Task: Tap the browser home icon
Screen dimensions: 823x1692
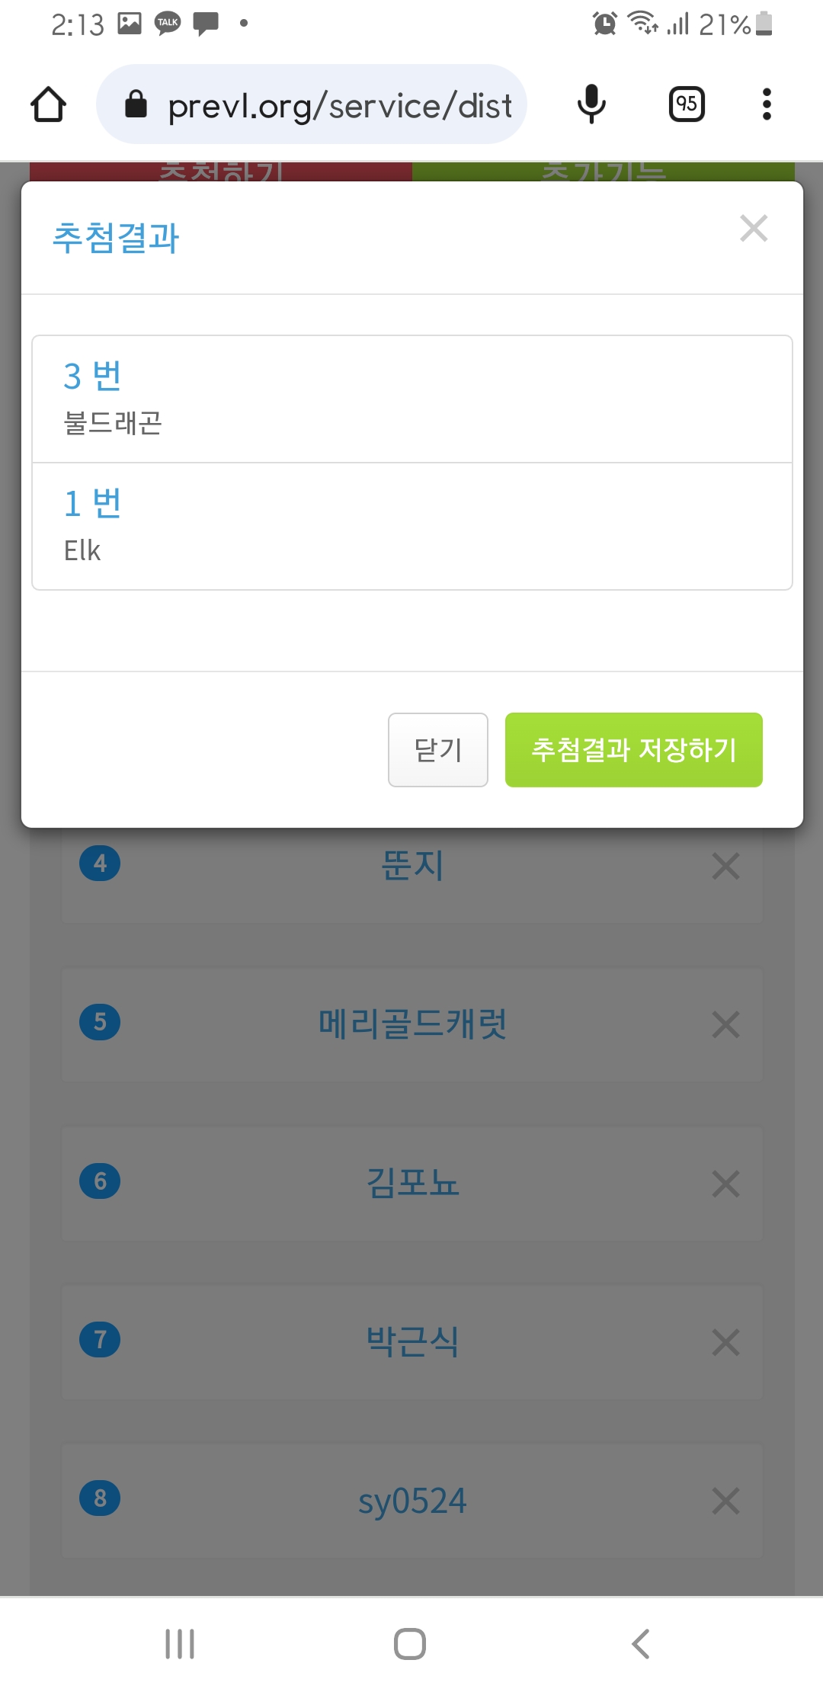Action: pyautogui.click(x=48, y=104)
